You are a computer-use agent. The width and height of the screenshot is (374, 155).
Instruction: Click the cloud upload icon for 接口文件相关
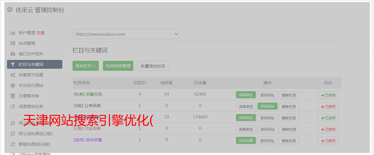pyautogui.click(x=13, y=54)
